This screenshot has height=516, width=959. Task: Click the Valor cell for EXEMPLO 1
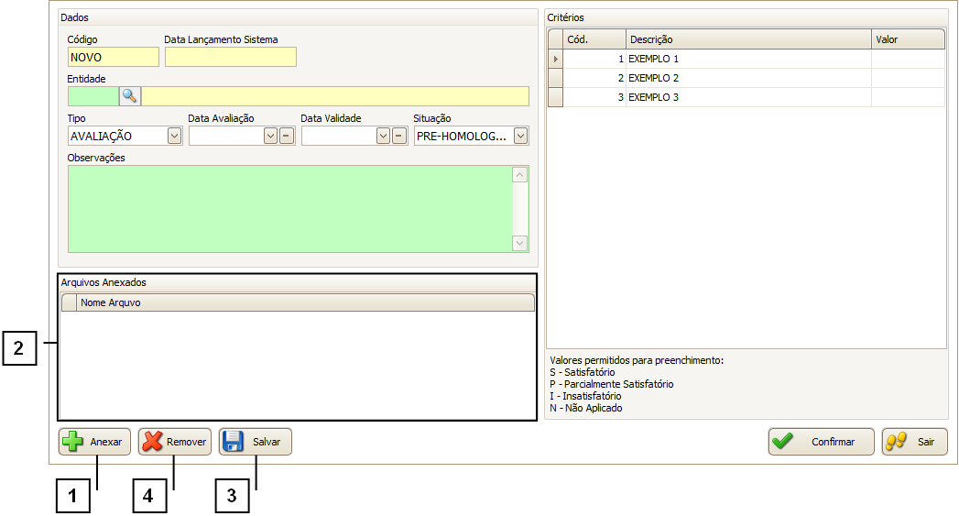pos(907,59)
